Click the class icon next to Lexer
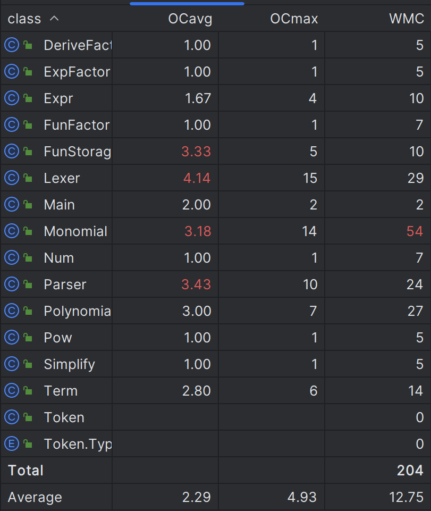The image size is (431, 511). click(12, 178)
